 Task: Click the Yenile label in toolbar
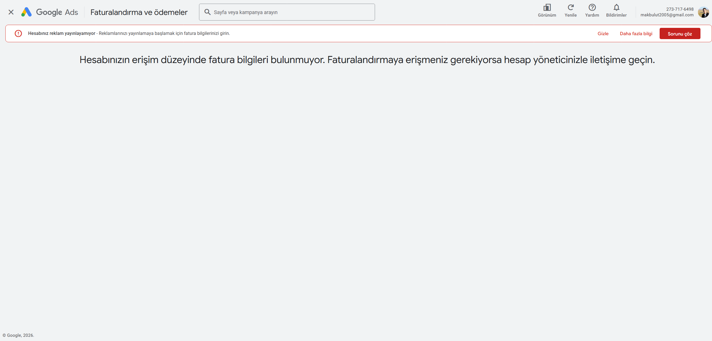[570, 15]
